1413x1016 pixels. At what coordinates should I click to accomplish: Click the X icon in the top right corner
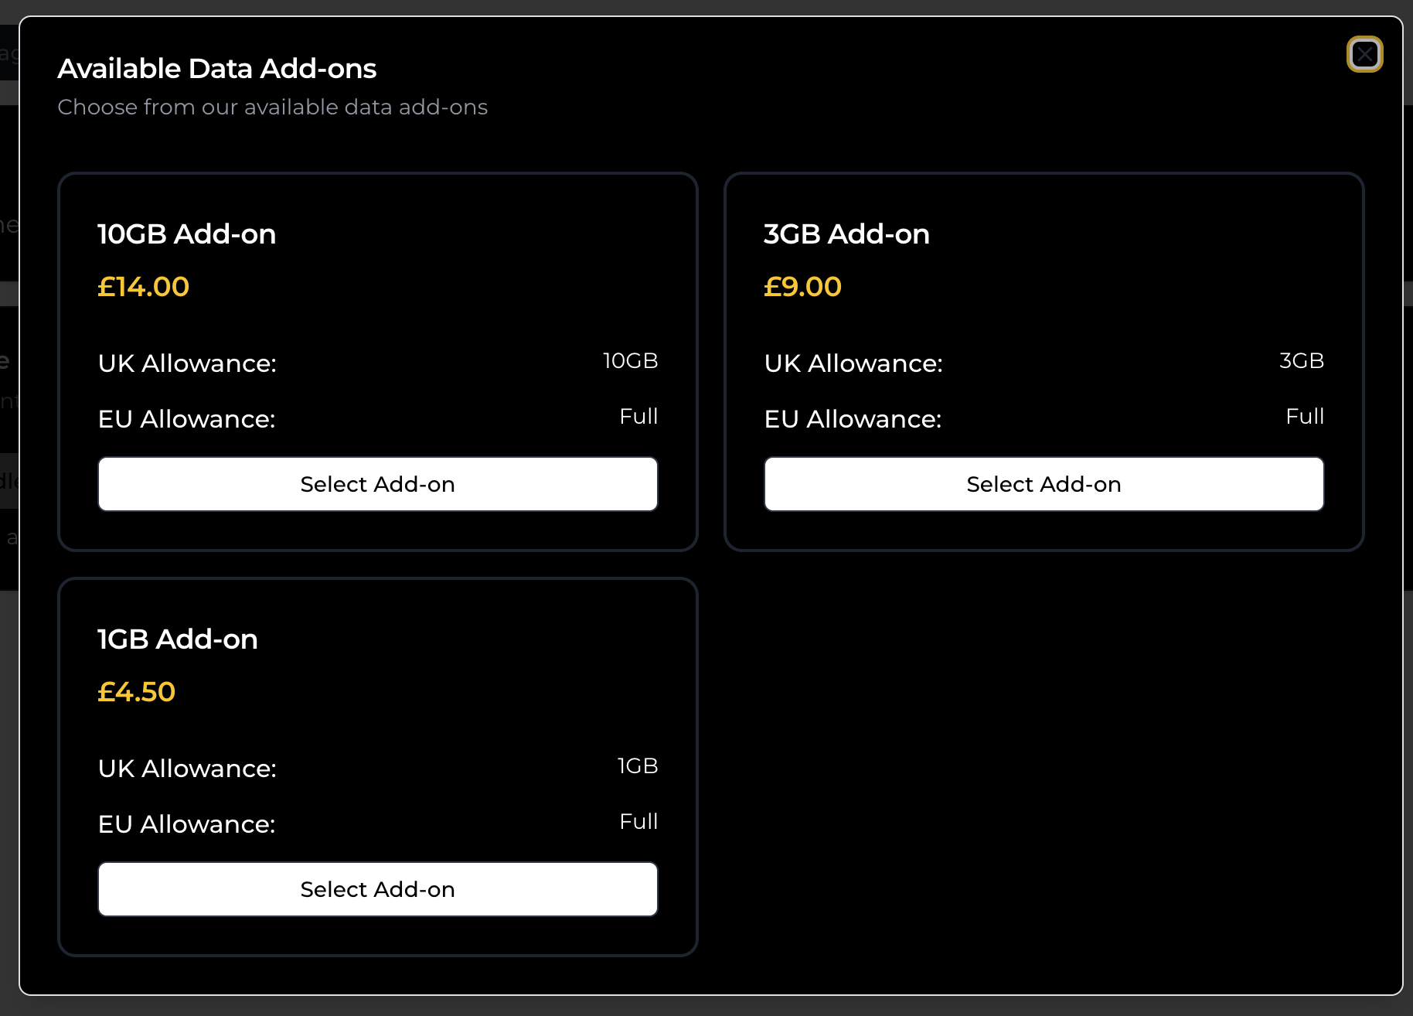pyautogui.click(x=1364, y=54)
